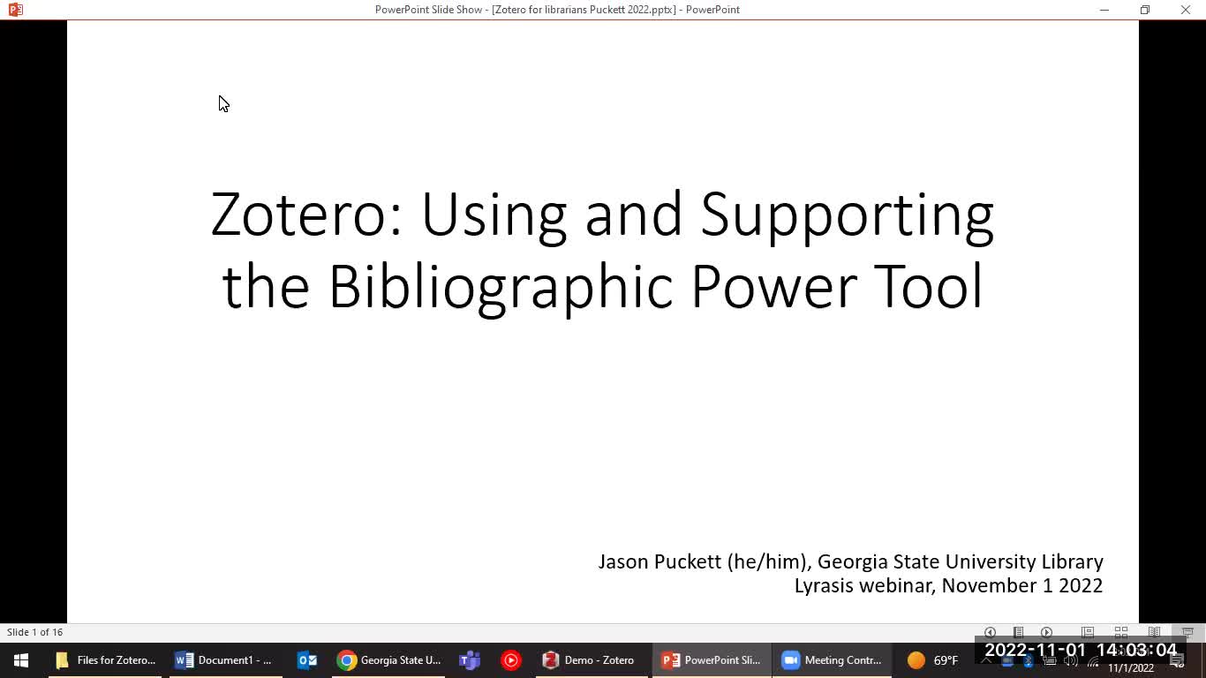Click the slide title 'Zotero: Using and Supporting'

pos(602,215)
